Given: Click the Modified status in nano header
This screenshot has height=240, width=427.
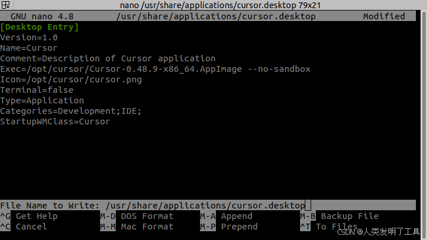Looking at the screenshot, I should click(384, 16).
